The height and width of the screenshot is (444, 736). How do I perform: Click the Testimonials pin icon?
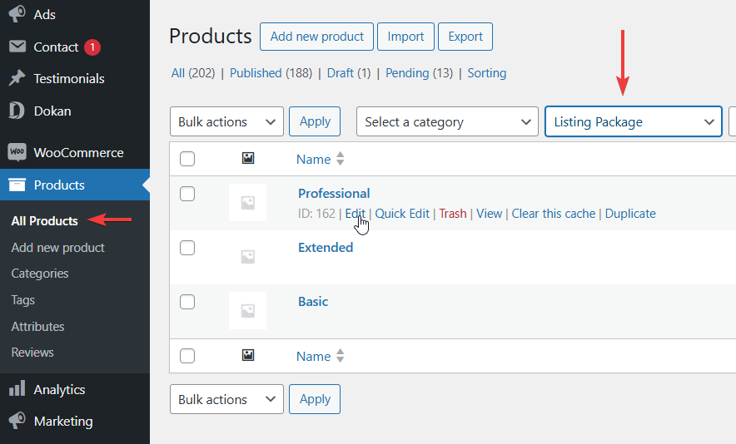pyautogui.click(x=17, y=79)
